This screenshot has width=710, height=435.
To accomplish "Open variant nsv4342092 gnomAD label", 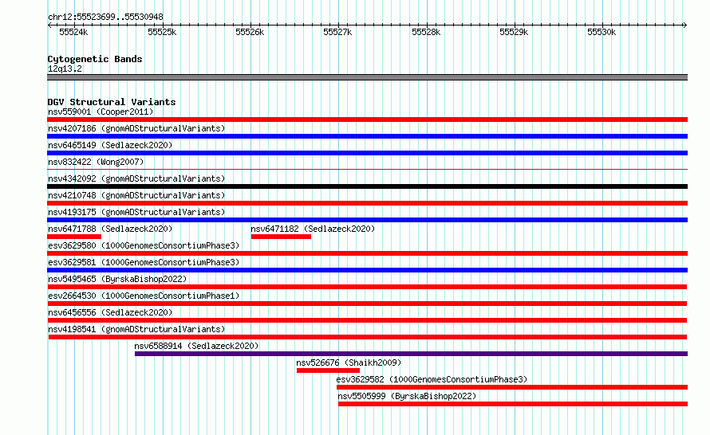I will 136,178.
